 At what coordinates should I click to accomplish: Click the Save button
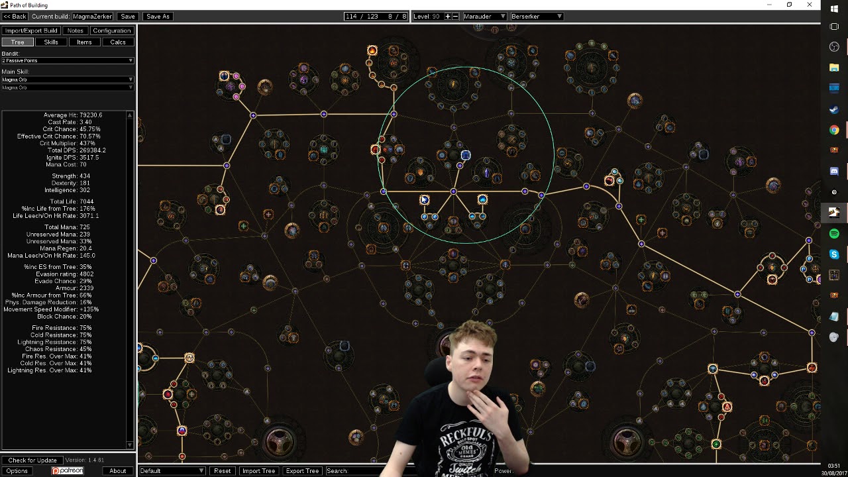(128, 16)
